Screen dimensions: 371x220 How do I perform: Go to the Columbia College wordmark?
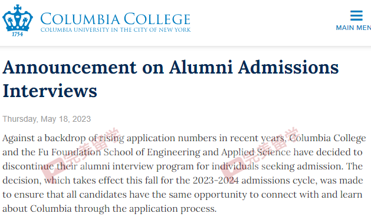point(115,19)
